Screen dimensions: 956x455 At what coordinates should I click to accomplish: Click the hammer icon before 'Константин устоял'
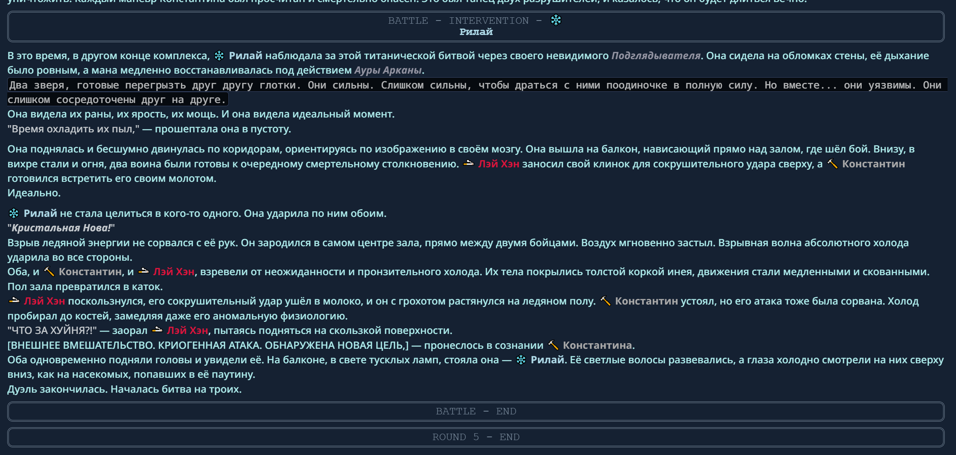point(605,301)
